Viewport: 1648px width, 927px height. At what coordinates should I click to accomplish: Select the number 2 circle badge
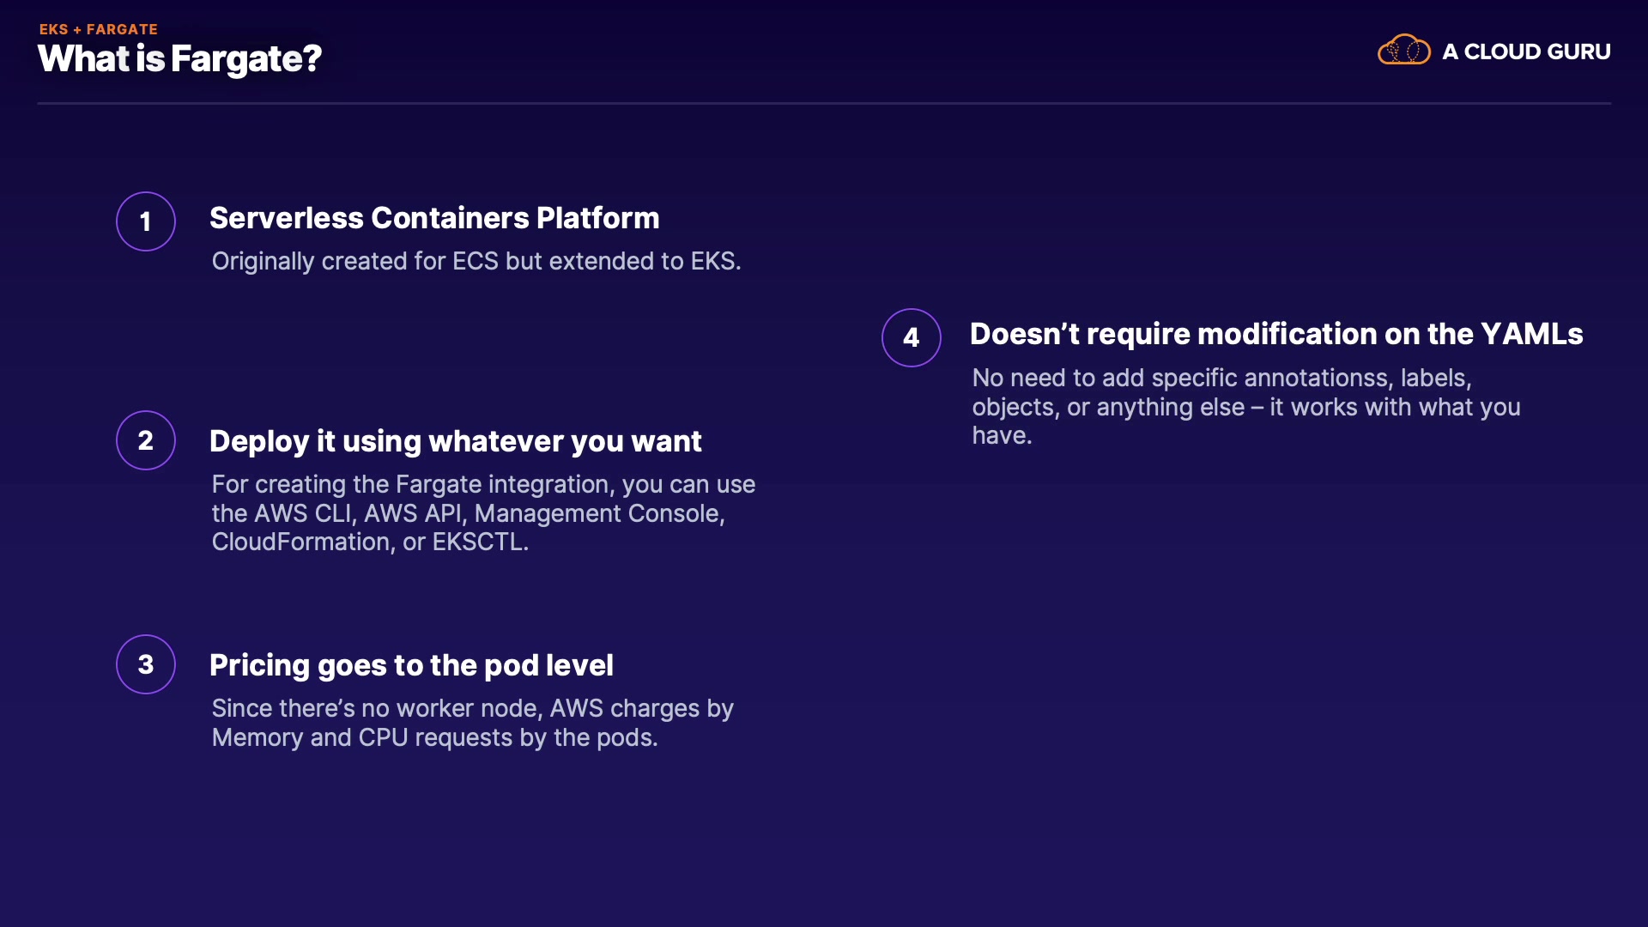pyautogui.click(x=146, y=440)
